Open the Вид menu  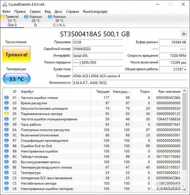pos(48,12)
